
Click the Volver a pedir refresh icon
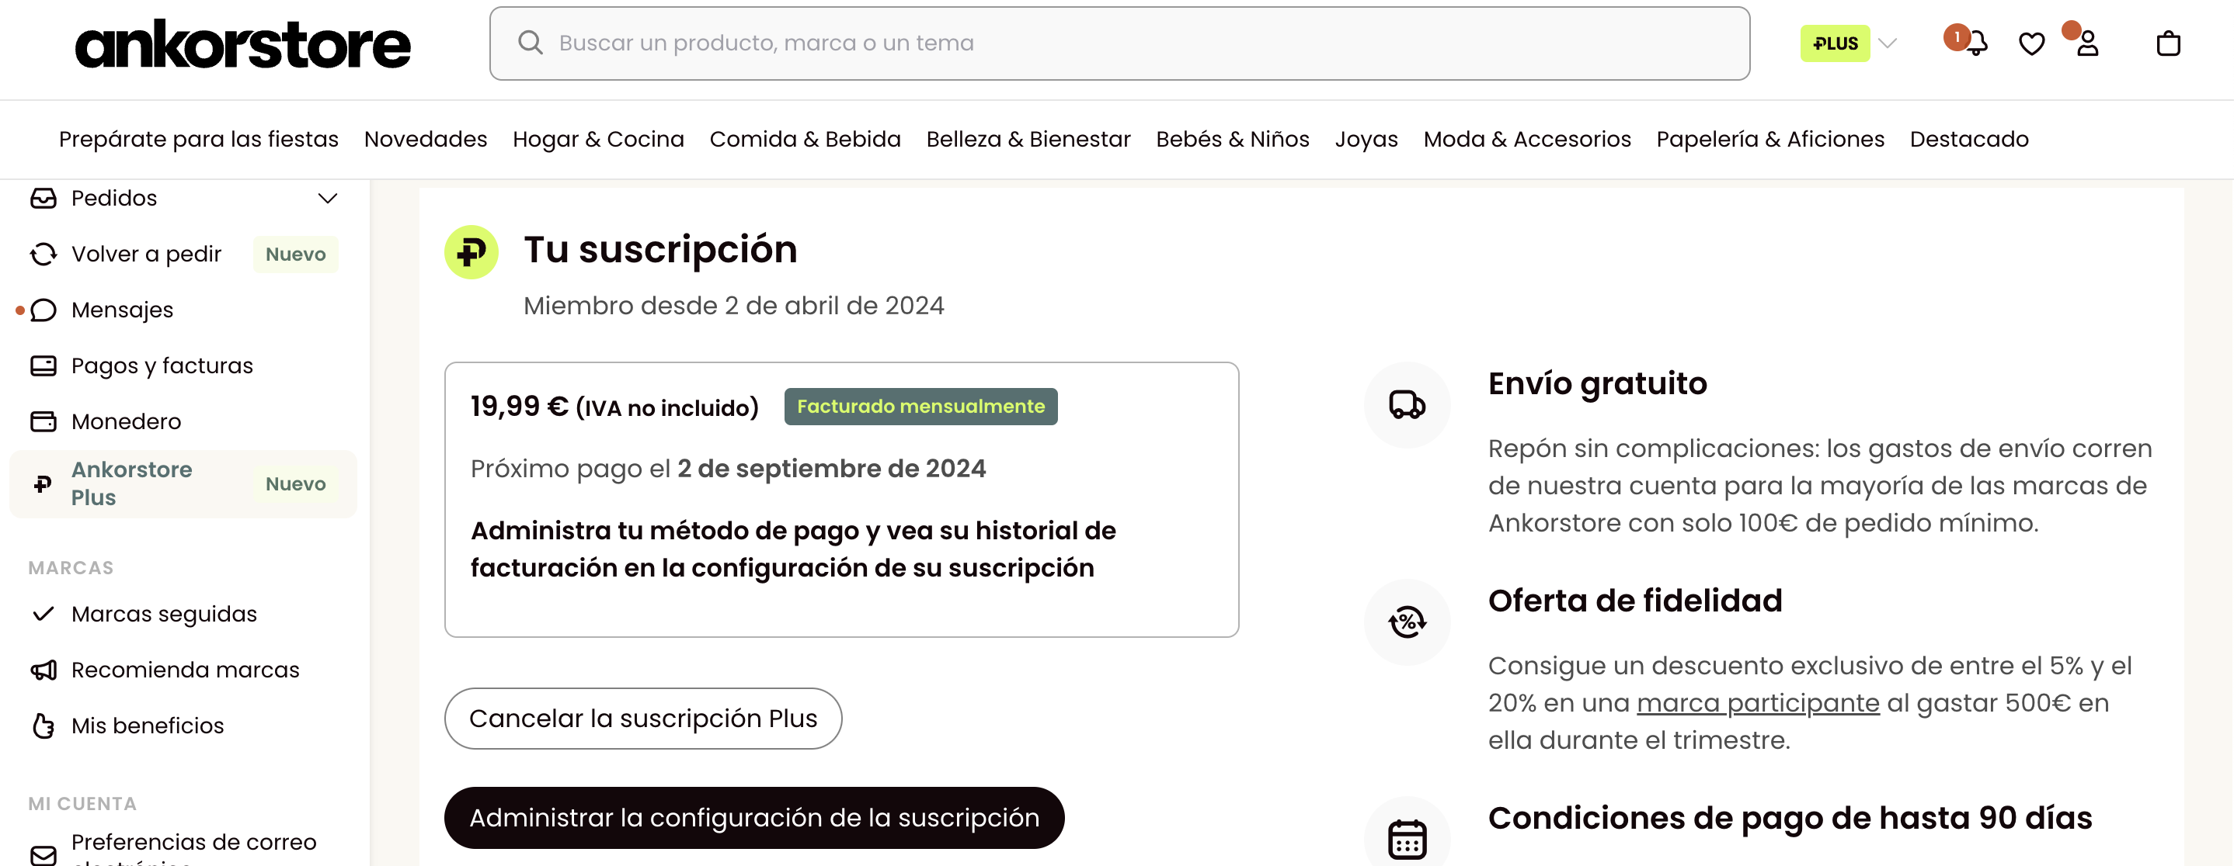coord(43,254)
